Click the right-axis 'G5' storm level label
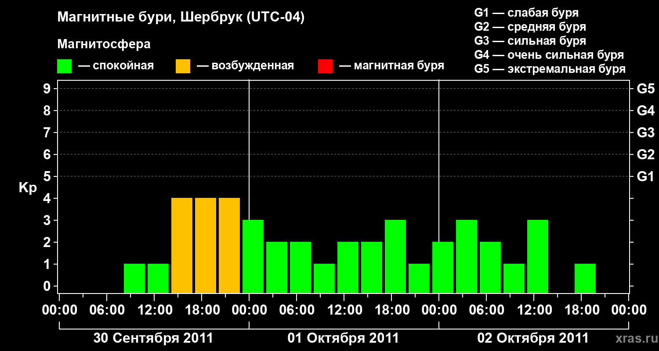The width and height of the screenshot is (659, 351). click(645, 89)
